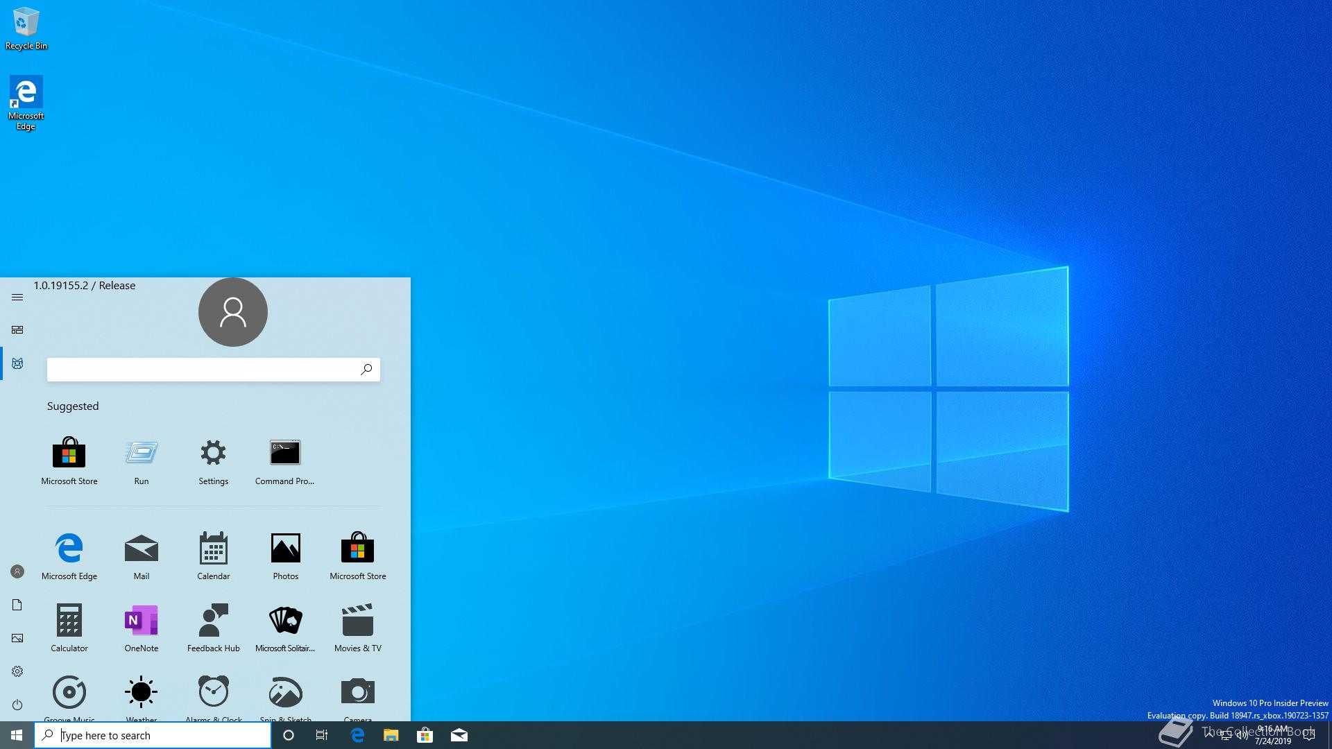Open File Explorer from the taskbar
The height and width of the screenshot is (749, 1332).
391,735
